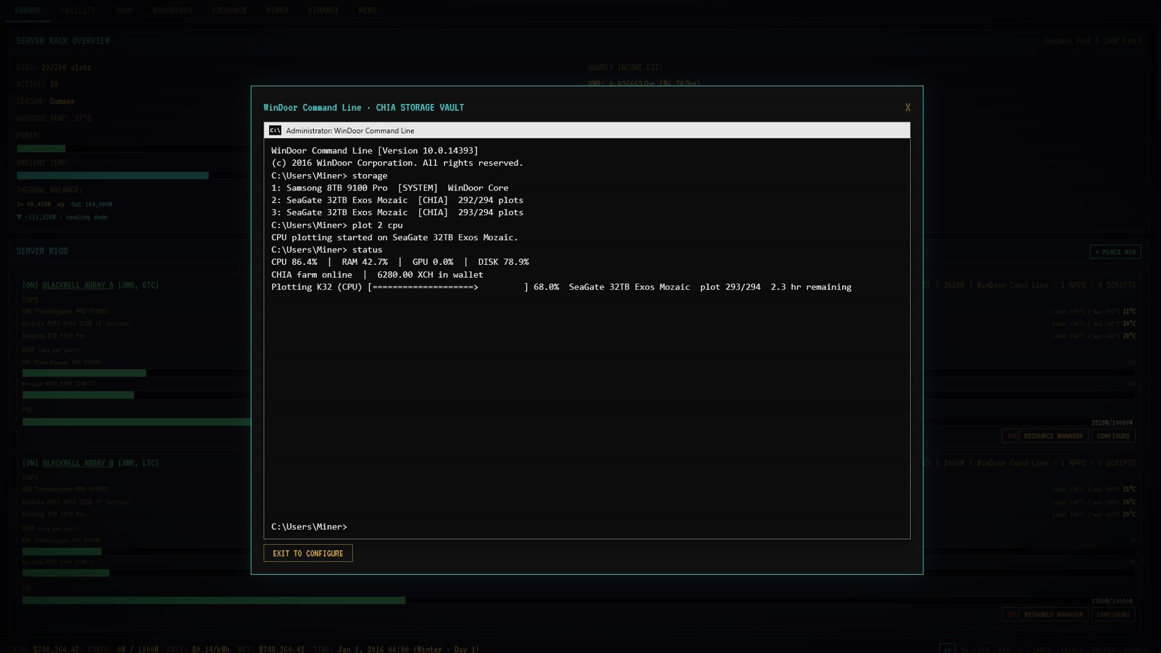
Task: Click the TIME Jan 1, 2016 status entry
Action: click(x=396, y=649)
